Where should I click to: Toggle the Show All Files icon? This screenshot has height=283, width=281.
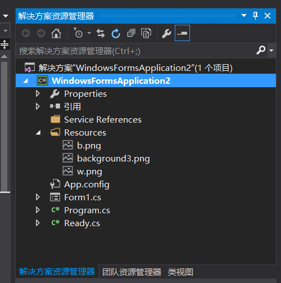point(146,33)
